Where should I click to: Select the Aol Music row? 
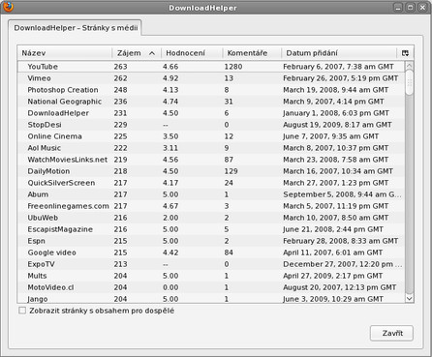coord(211,148)
